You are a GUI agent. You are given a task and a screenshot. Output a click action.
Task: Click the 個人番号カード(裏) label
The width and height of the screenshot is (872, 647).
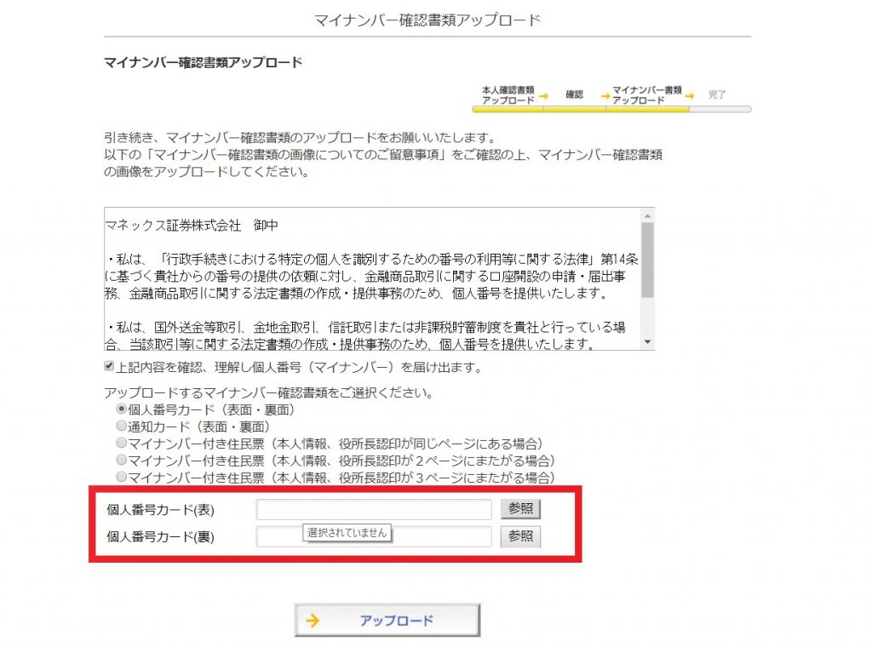tap(160, 537)
